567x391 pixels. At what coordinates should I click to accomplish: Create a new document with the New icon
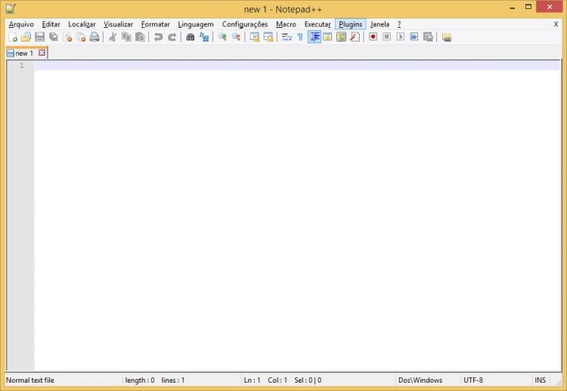point(13,37)
